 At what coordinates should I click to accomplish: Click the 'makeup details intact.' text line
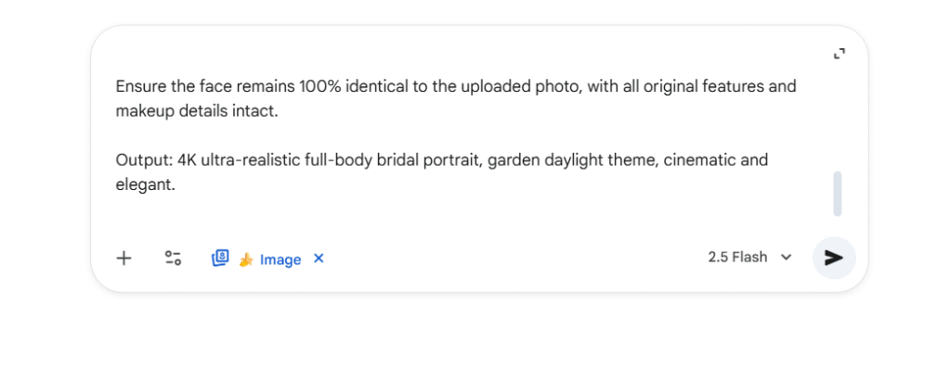click(x=197, y=111)
